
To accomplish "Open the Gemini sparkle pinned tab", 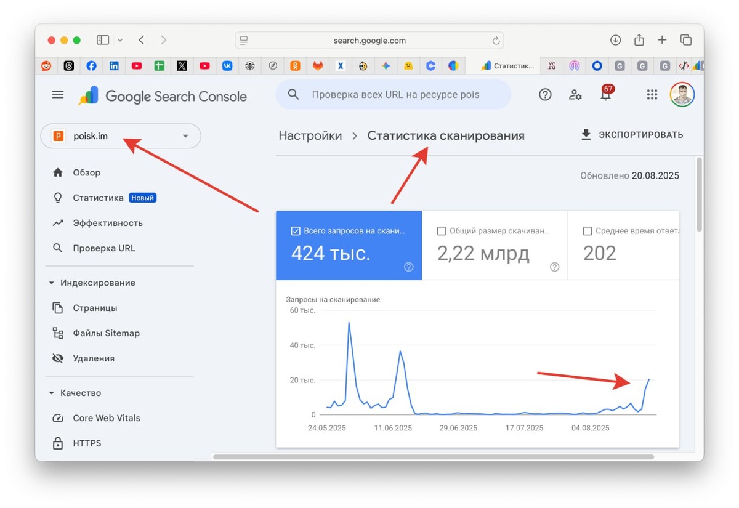I will pyautogui.click(x=386, y=66).
